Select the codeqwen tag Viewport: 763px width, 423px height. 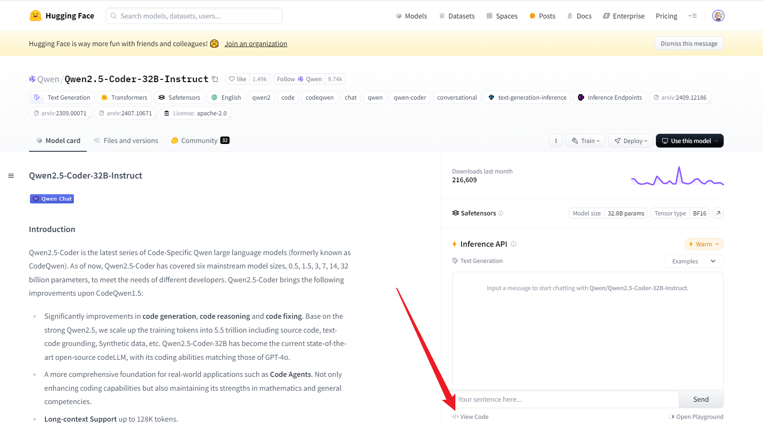[320, 97]
